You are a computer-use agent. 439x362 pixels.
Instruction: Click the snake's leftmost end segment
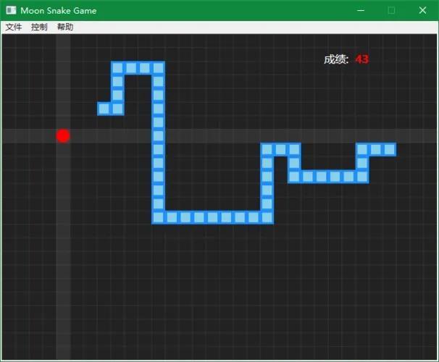[104, 109]
